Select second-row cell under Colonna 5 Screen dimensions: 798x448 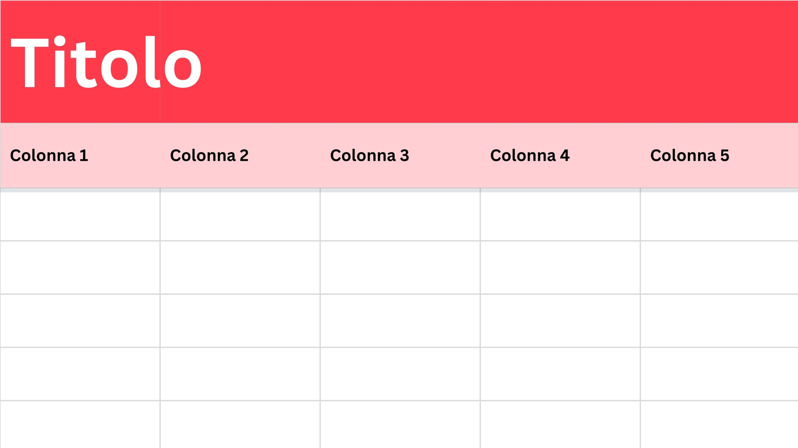click(x=719, y=267)
